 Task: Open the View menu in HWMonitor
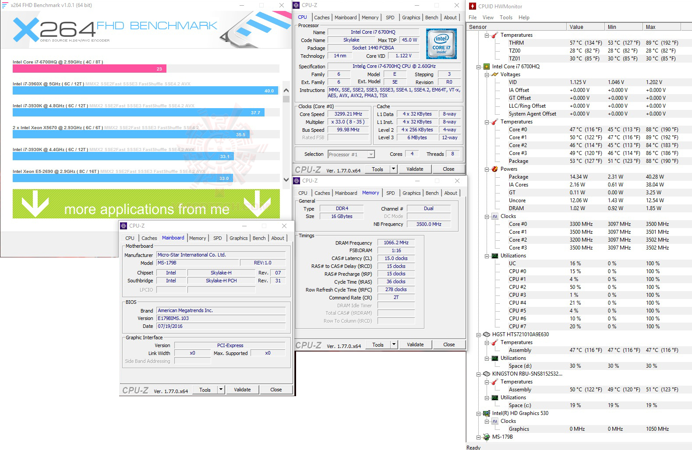pyautogui.click(x=488, y=18)
